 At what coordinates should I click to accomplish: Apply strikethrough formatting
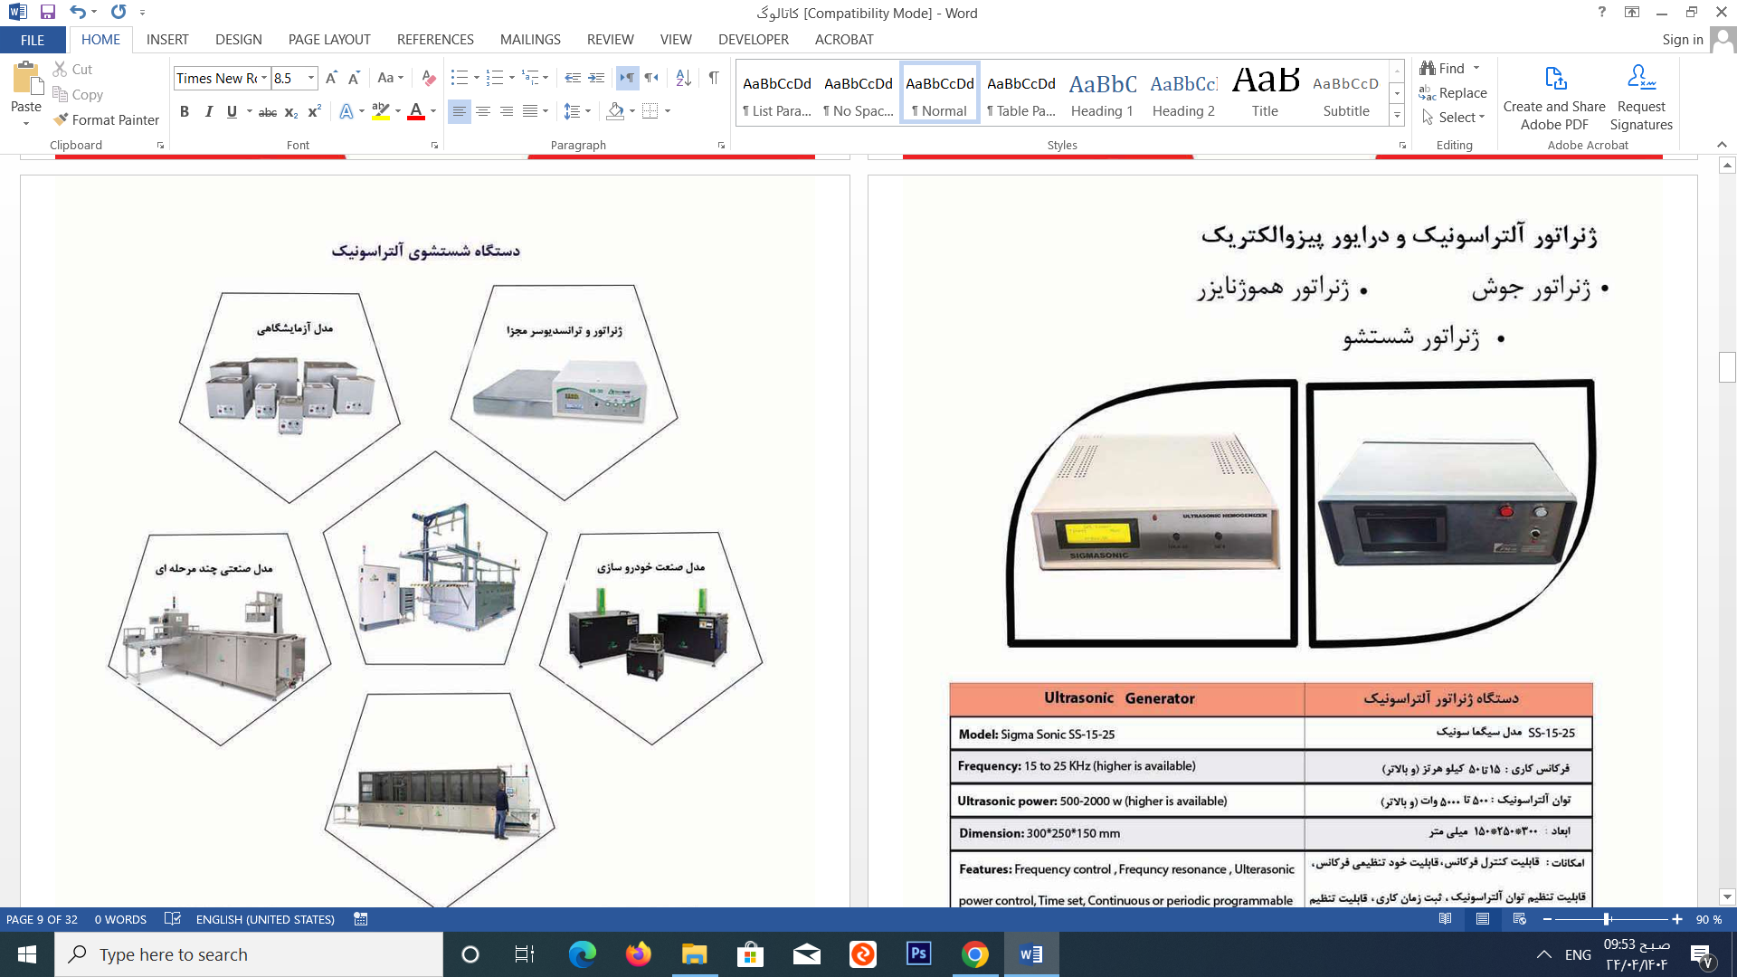(x=268, y=111)
